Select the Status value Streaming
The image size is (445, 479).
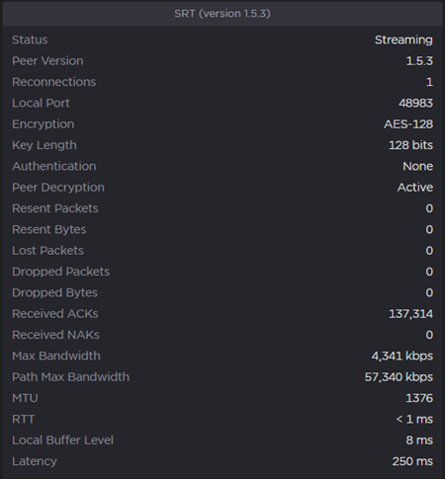[403, 40]
